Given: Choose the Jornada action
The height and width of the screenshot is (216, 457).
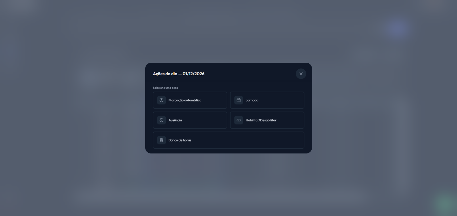Looking at the screenshot, I should [267, 100].
